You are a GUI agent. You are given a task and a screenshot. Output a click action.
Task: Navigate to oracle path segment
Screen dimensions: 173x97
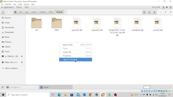(x=34, y=12)
